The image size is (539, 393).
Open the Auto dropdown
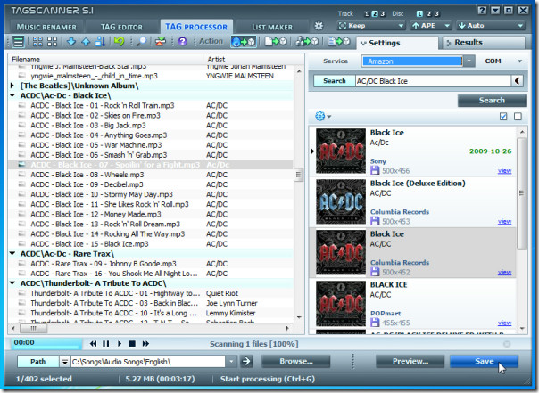click(491, 26)
